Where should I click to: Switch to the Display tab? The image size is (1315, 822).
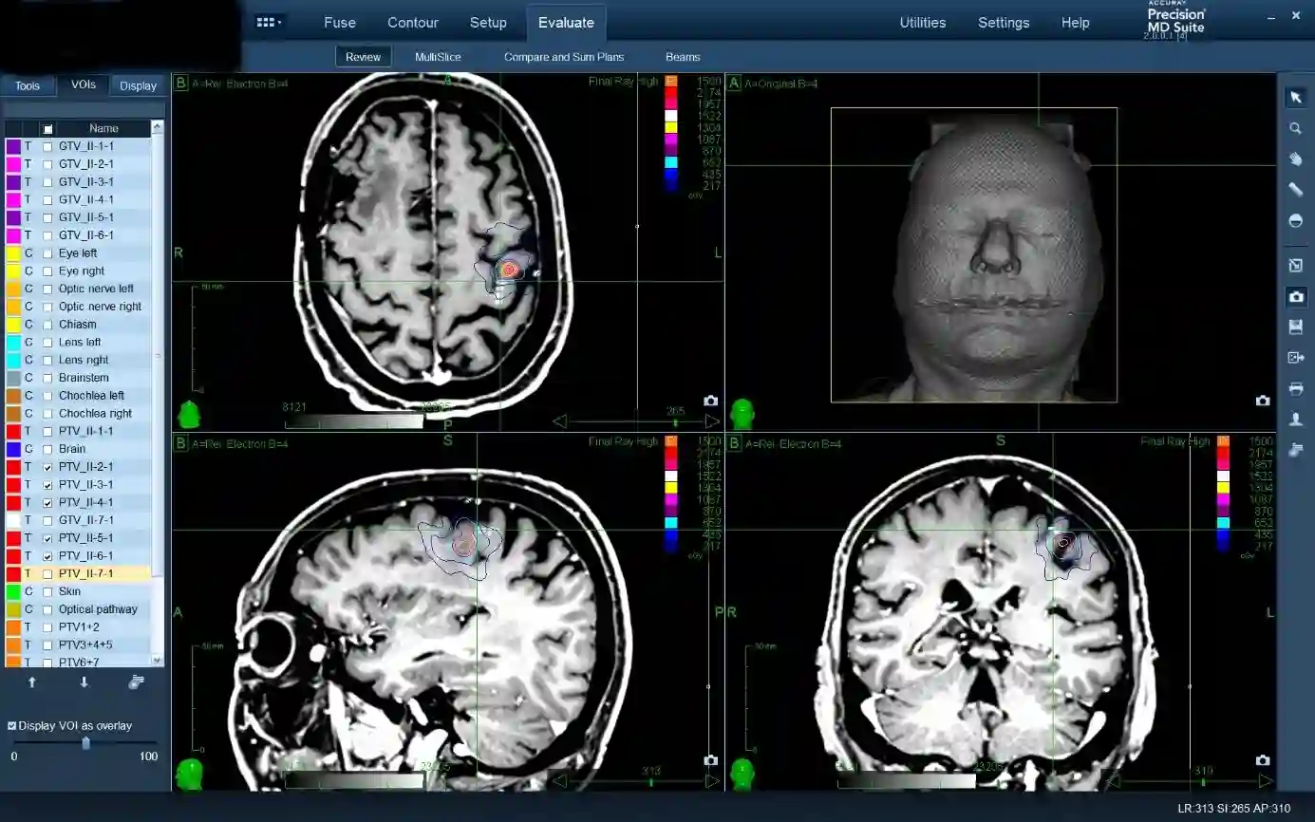click(x=138, y=85)
